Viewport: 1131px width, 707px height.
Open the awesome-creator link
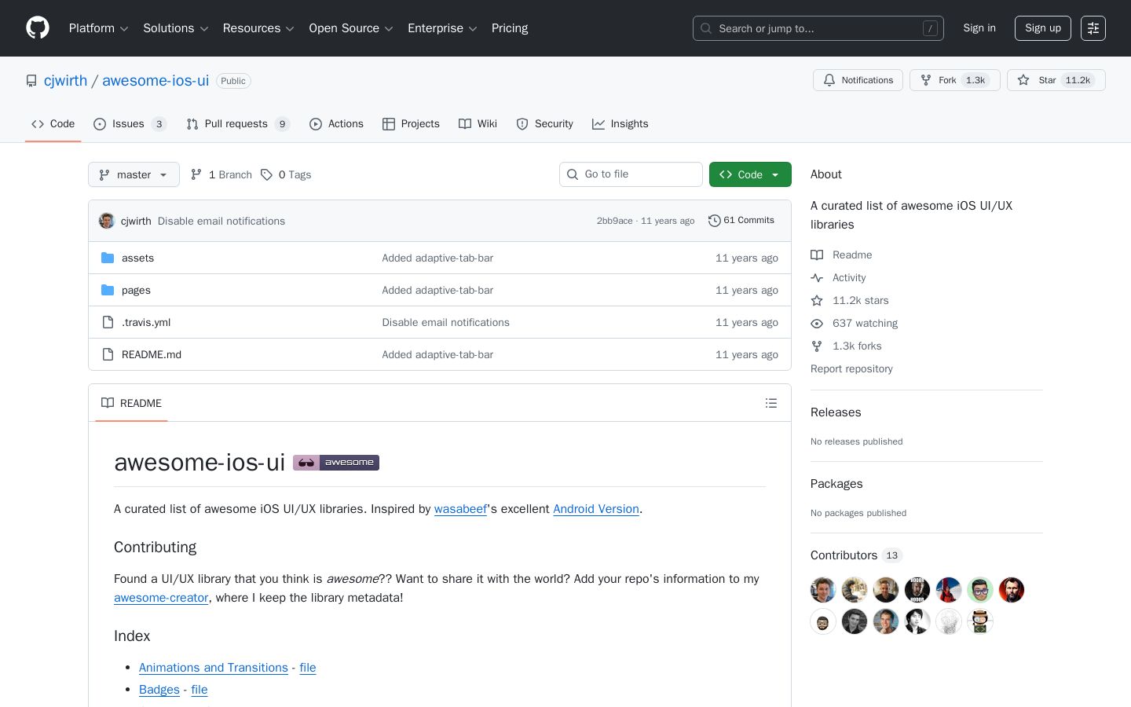tap(161, 598)
